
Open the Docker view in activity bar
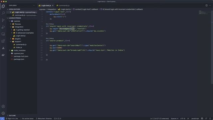pyautogui.click(x=3, y=55)
